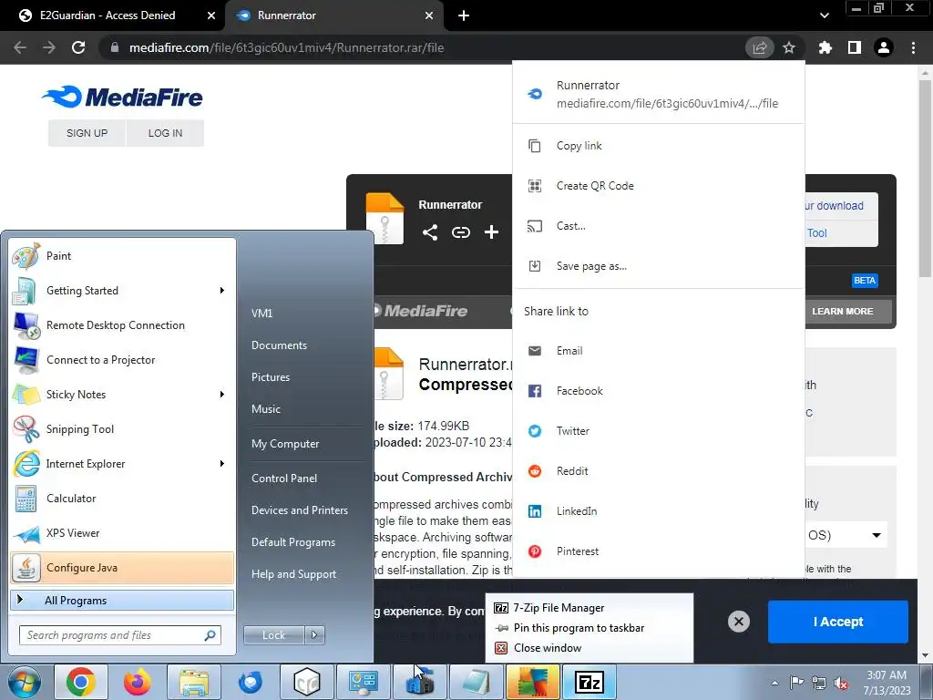Click the share icon under Runnerrator
Image resolution: width=933 pixels, height=700 pixels.
430,232
